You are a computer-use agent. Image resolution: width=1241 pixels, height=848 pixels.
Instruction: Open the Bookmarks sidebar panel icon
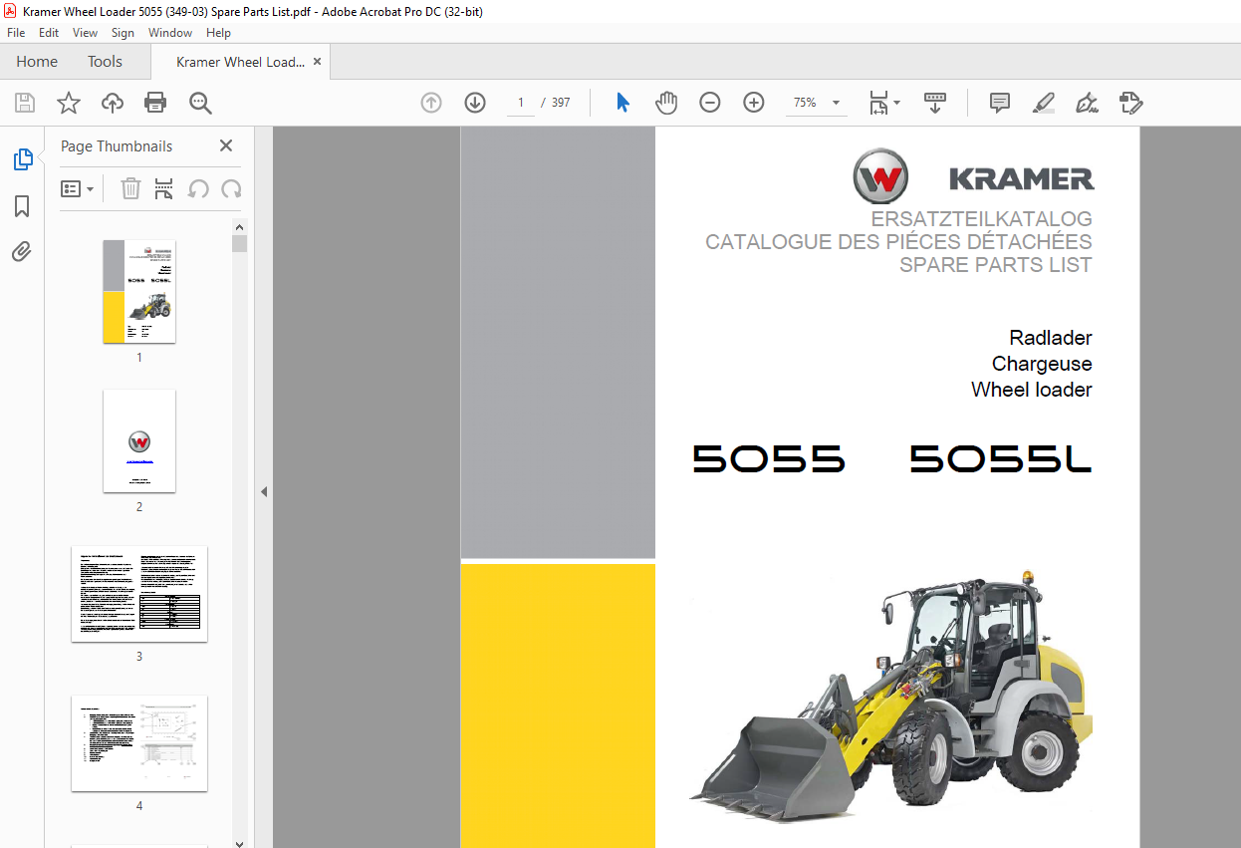click(x=22, y=206)
